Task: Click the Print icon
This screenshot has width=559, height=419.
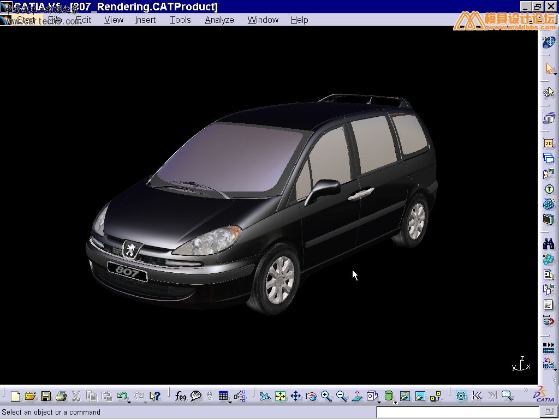Action: [61, 396]
